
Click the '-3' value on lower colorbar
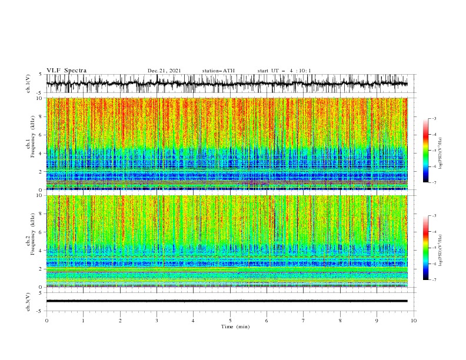[x=434, y=216]
